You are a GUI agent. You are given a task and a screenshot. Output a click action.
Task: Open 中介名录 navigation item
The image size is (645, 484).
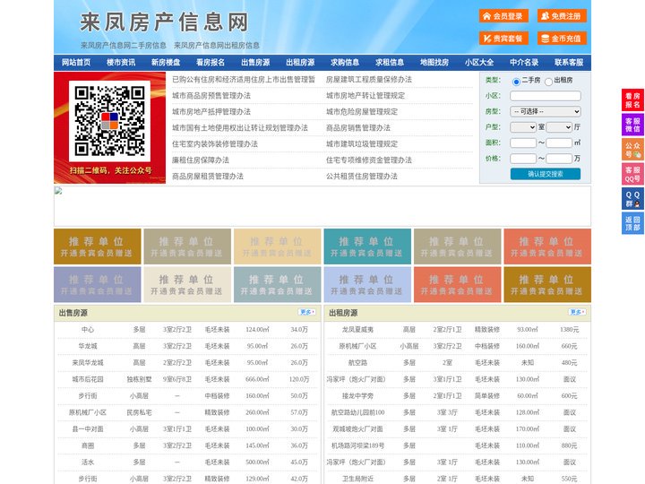524,63
